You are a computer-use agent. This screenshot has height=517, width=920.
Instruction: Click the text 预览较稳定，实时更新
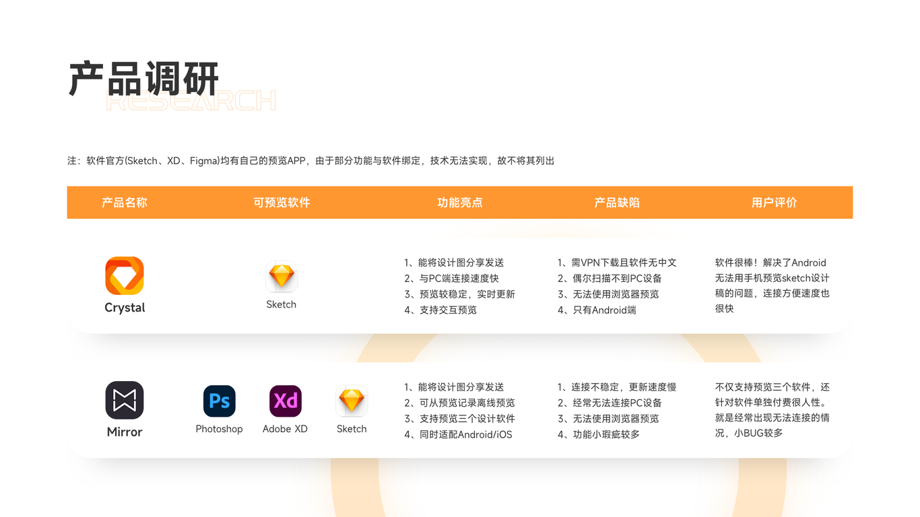pos(459,294)
